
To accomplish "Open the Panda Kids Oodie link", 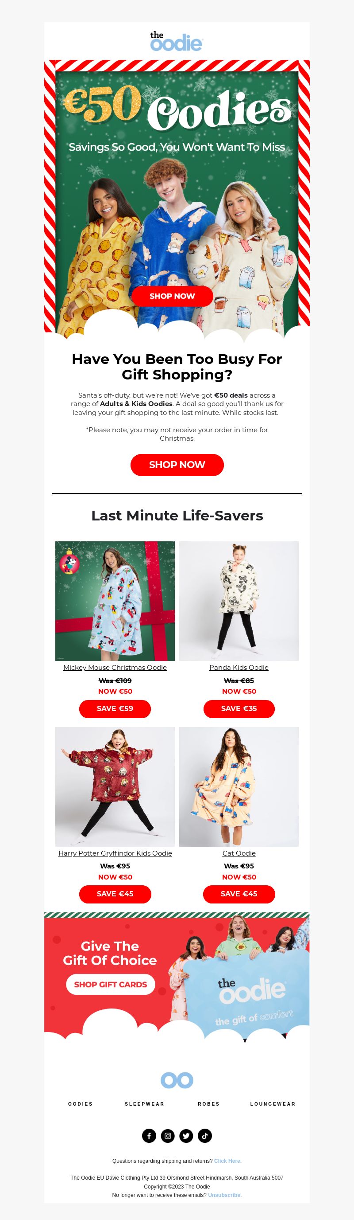I will click(239, 667).
